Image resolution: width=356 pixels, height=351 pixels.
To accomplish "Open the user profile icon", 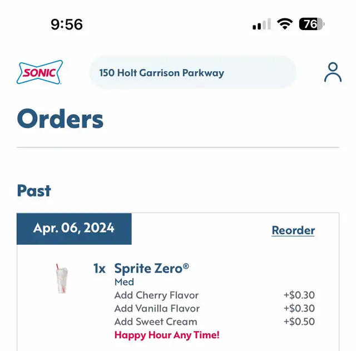I will tap(333, 72).
